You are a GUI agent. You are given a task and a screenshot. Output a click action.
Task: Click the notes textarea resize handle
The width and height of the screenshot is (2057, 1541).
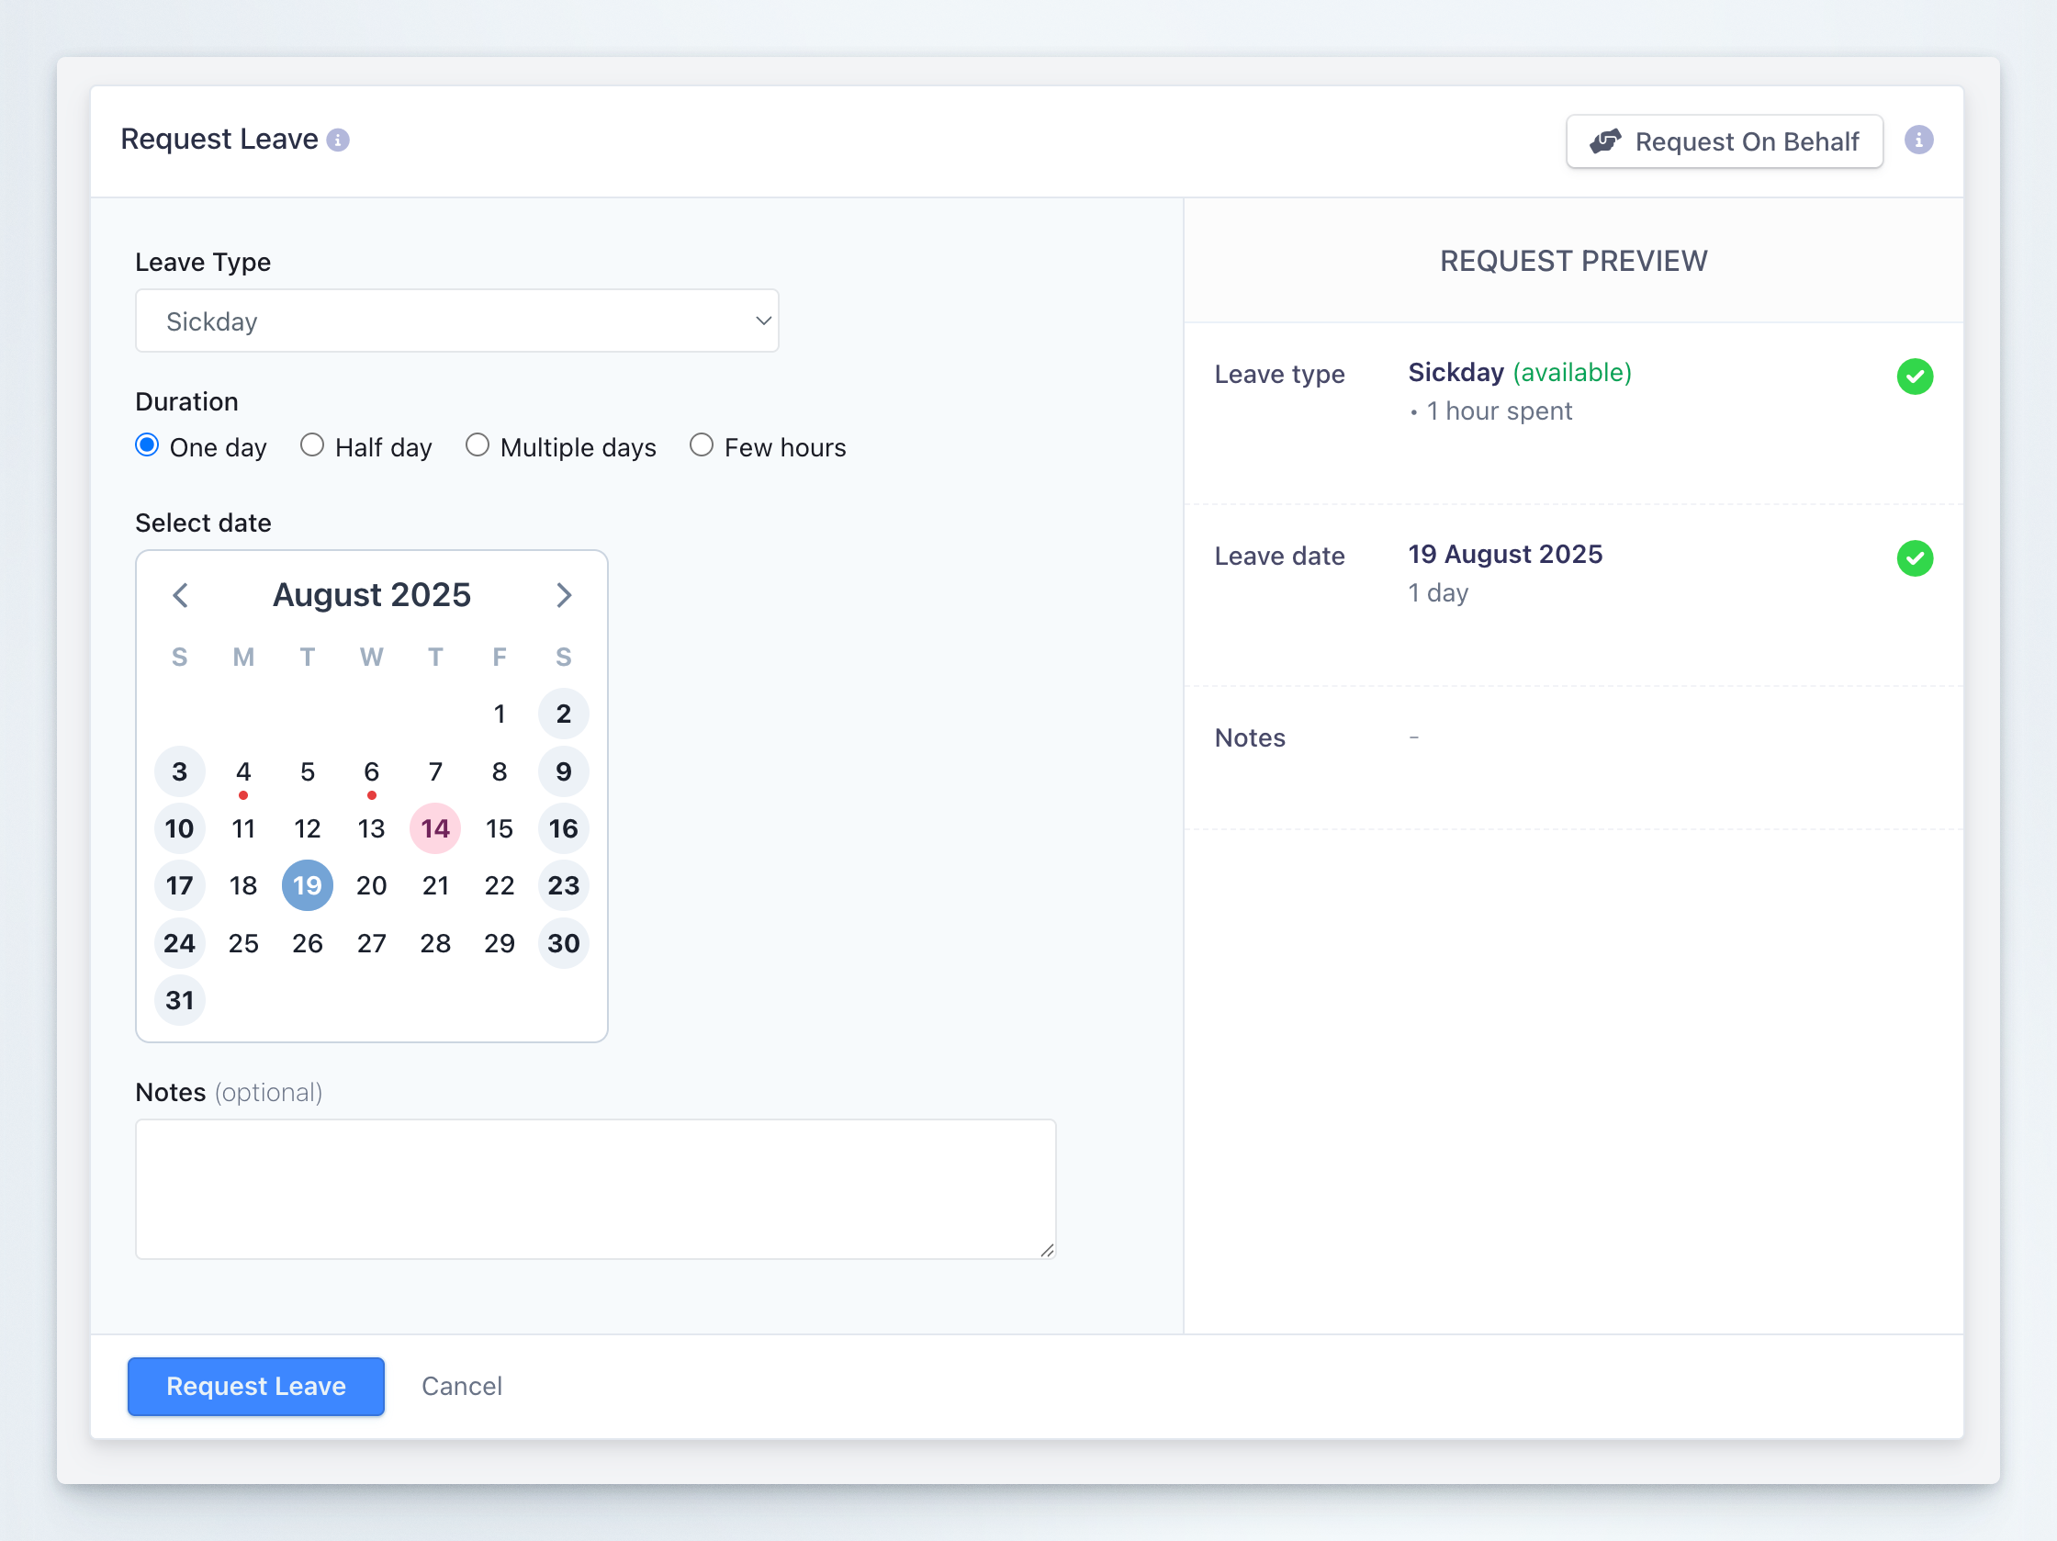click(x=1047, y=1251)
